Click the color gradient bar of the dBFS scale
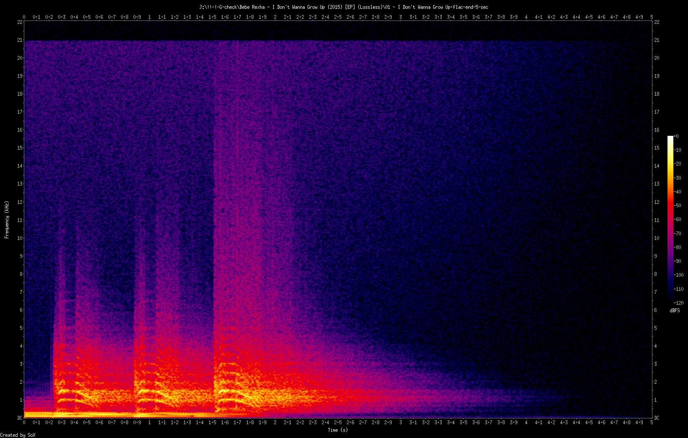Image resolution: width=688 pixels, height=438 pixels. coord(670,219)
